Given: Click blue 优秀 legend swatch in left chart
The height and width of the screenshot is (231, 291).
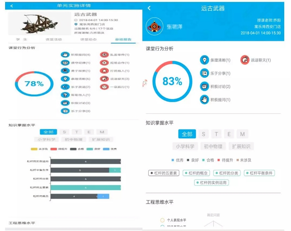Looking at the screenshot, I should pos(106,149).
